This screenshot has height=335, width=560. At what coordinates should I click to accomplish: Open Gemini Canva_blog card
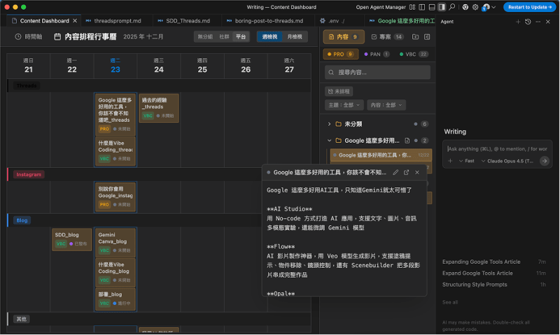click(115, 243)
